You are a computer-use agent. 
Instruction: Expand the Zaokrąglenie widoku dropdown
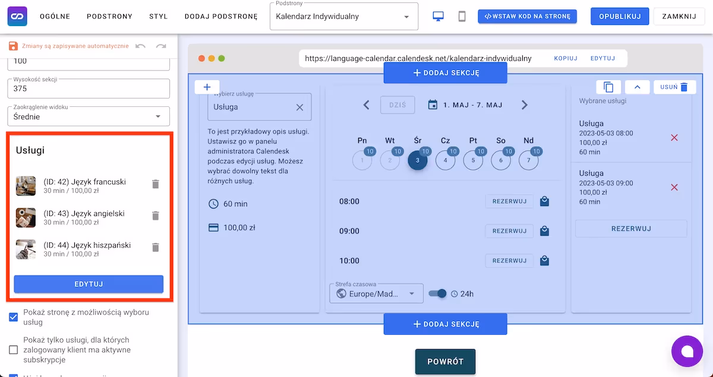point(89,116)
